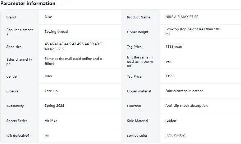
Task: Click the Shoe size label
Action: (14, 47)
